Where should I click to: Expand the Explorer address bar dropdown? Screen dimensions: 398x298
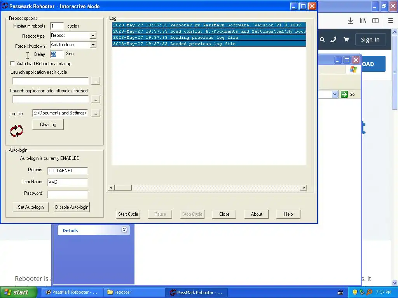click(335, 94)
